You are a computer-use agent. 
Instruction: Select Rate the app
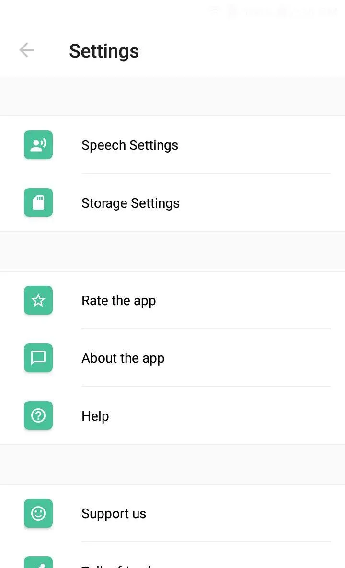pyautogui.click(x=119, y=300)
